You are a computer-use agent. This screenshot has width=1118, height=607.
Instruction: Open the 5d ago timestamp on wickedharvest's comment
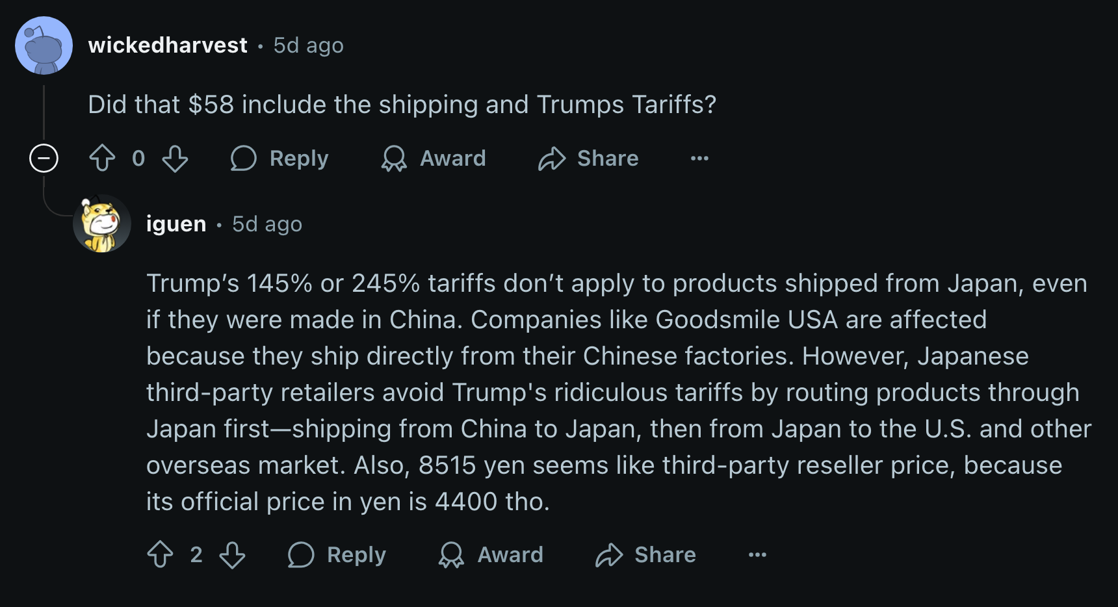pyautogui.click(x=308, y=45)
